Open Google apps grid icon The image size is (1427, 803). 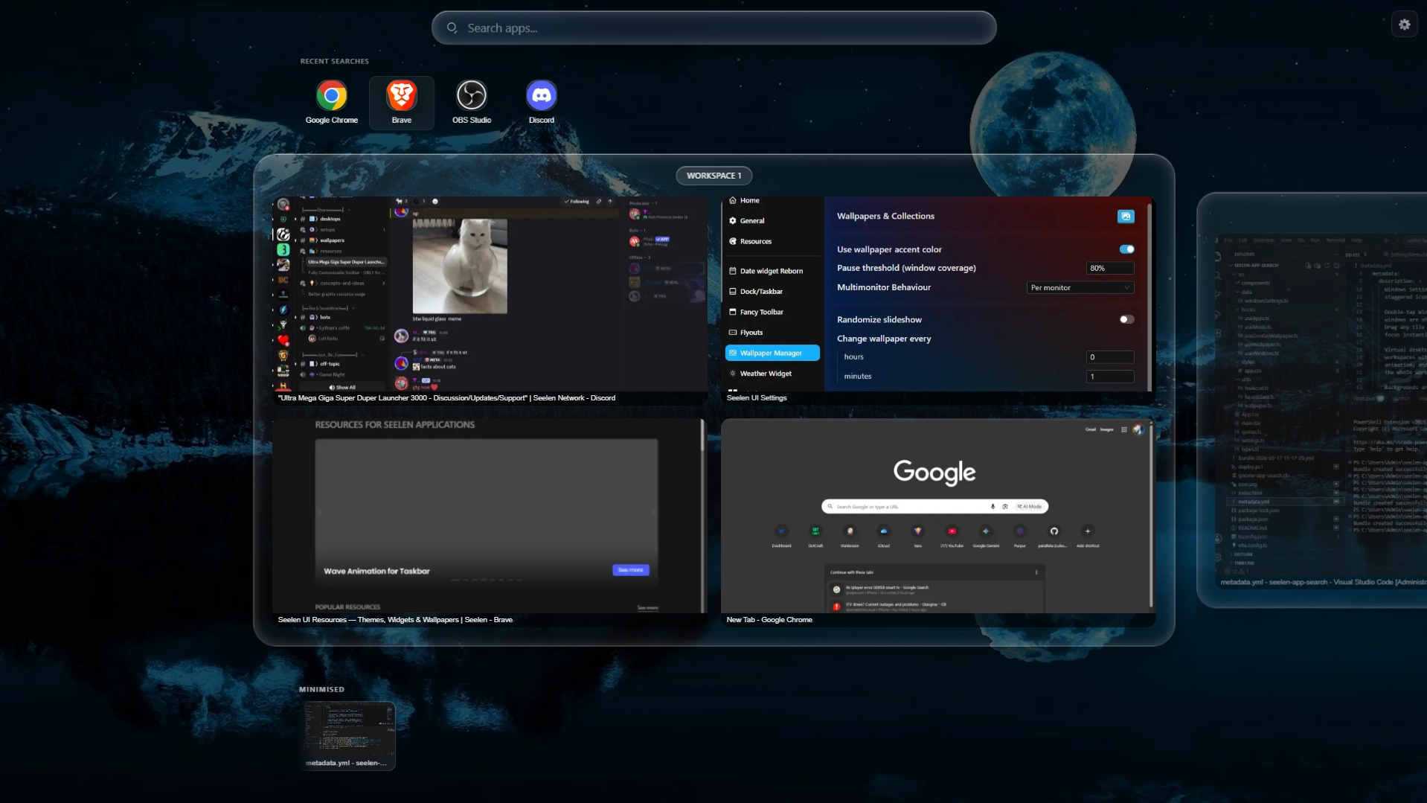click(1123, 429)
